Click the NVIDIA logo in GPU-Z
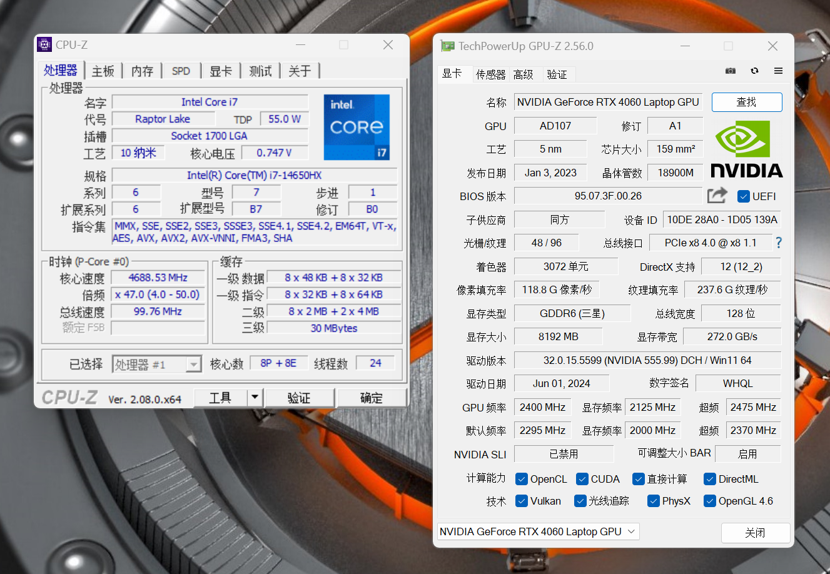The width and height of the screenshot is (830, 574). click(x=746, y=149)
